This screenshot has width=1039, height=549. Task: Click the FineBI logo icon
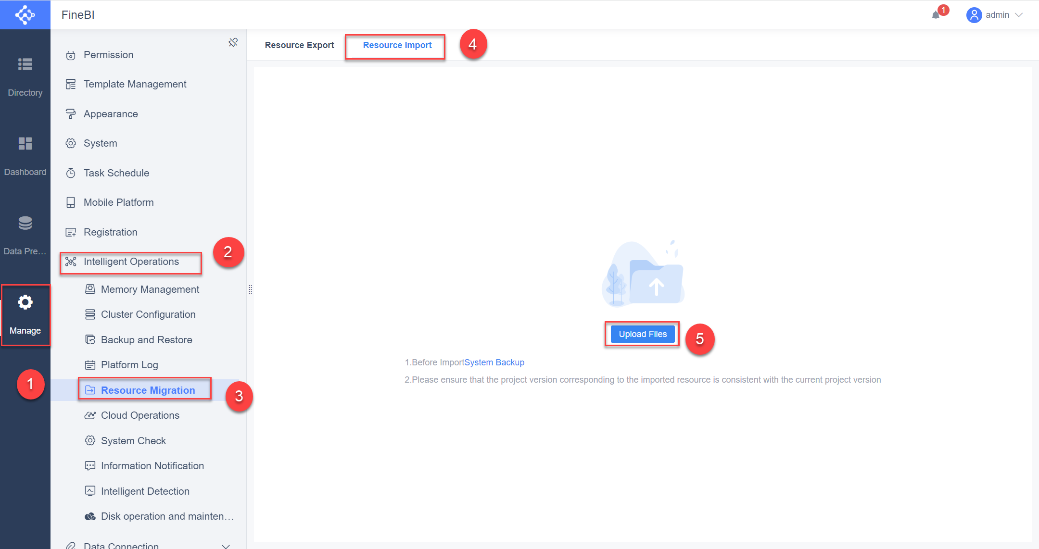[25, 14]
